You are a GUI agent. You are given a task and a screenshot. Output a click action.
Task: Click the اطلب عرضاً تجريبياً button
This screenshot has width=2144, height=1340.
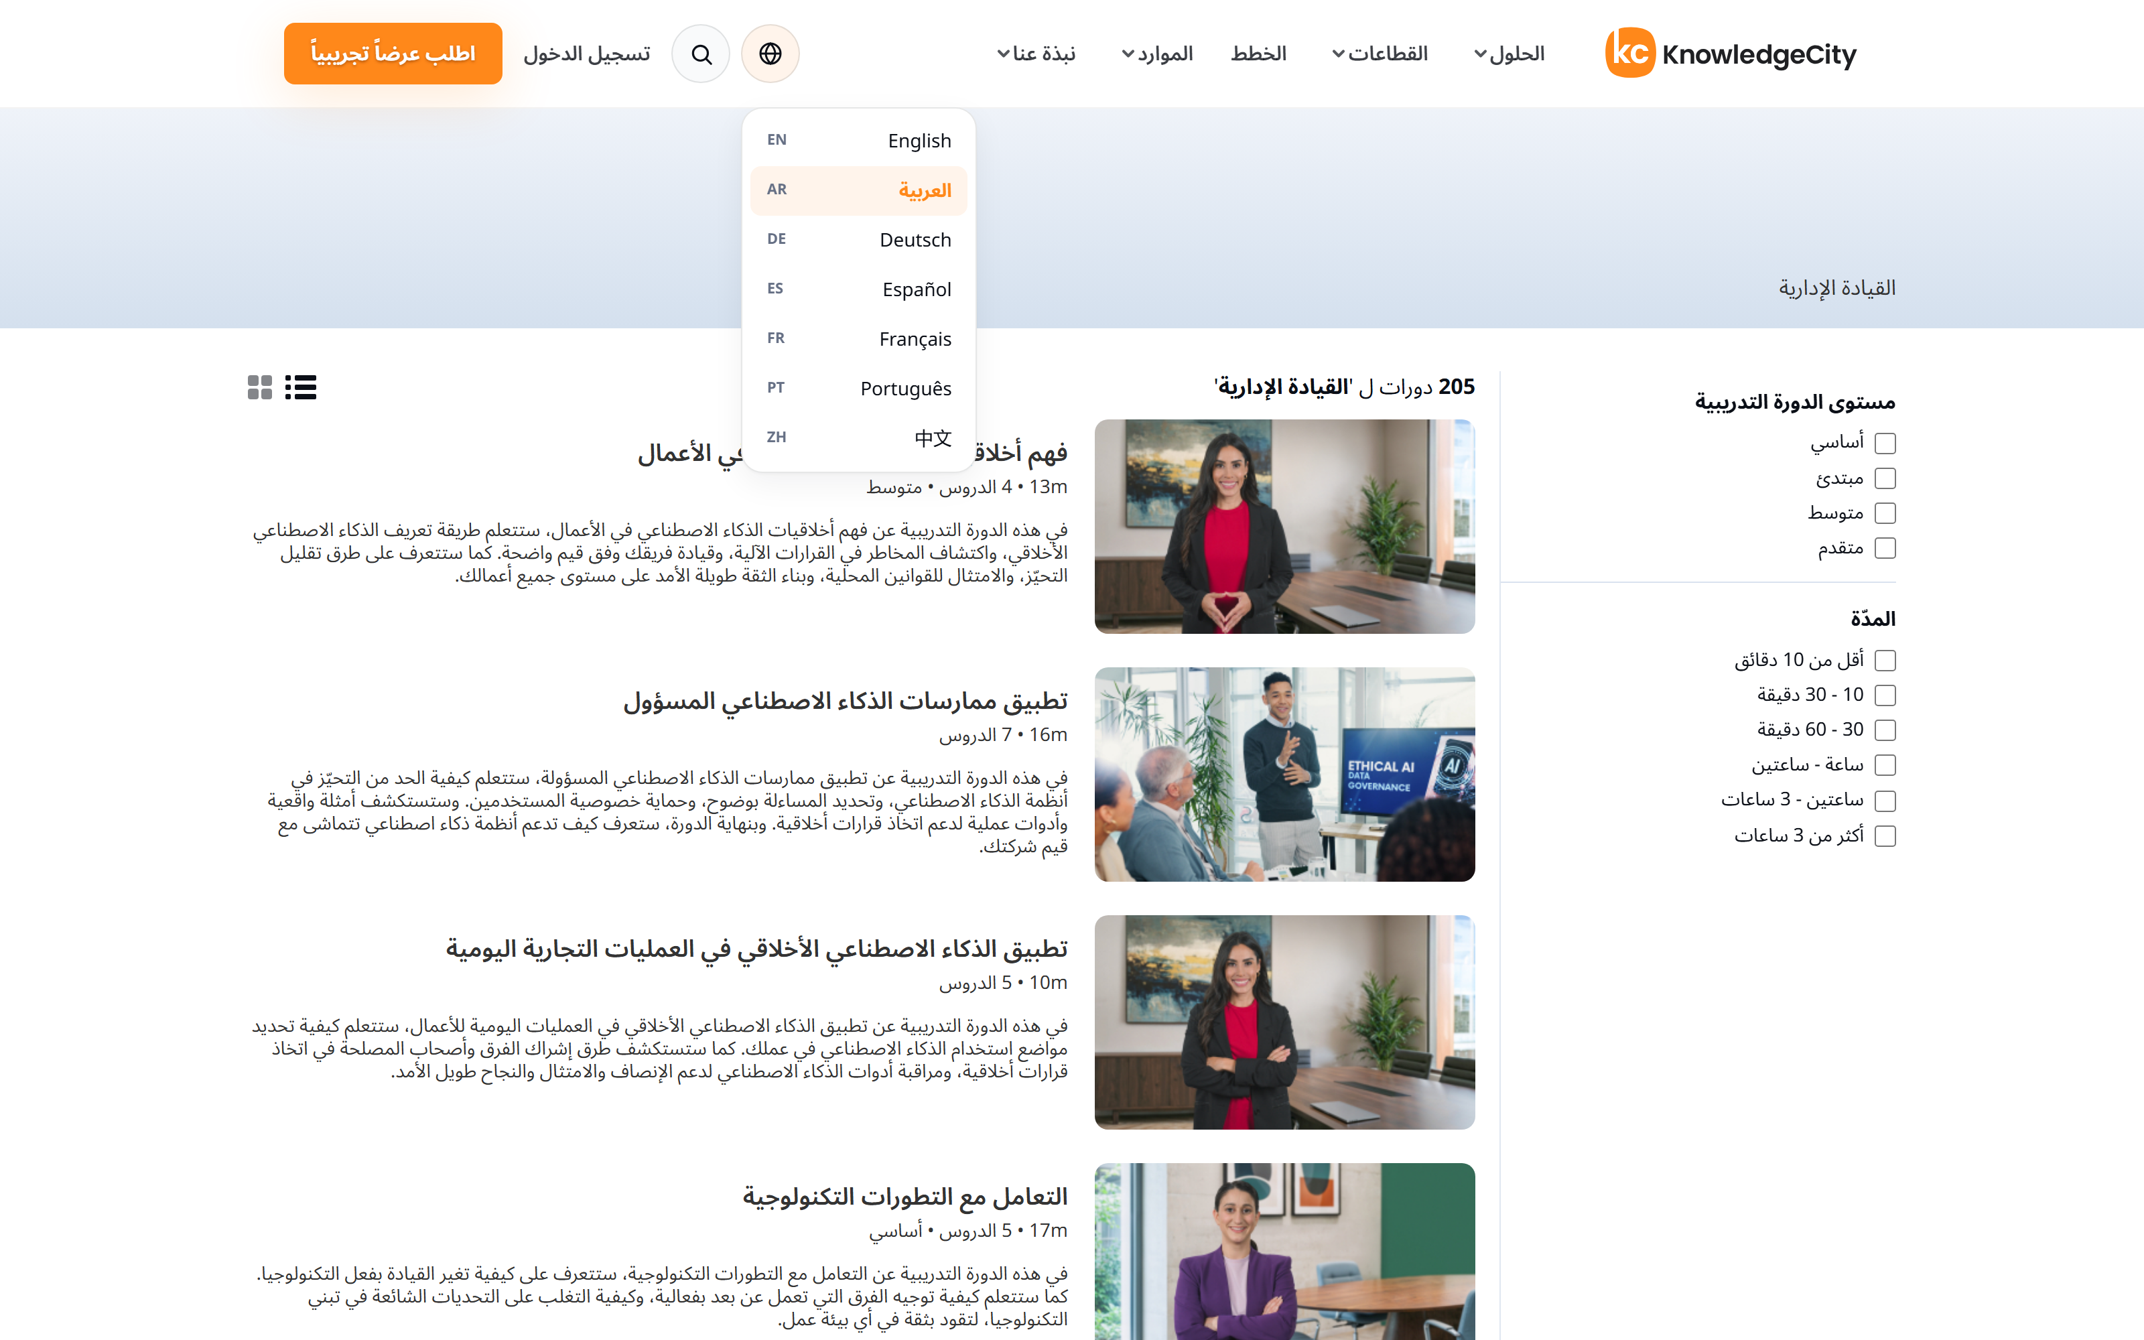pyautogui.click(x=393, y=54)
